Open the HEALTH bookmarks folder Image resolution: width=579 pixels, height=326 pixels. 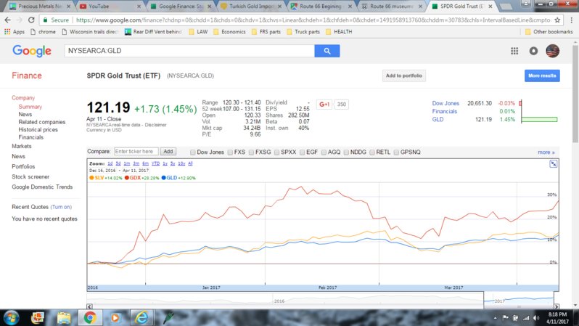(339, 32)
